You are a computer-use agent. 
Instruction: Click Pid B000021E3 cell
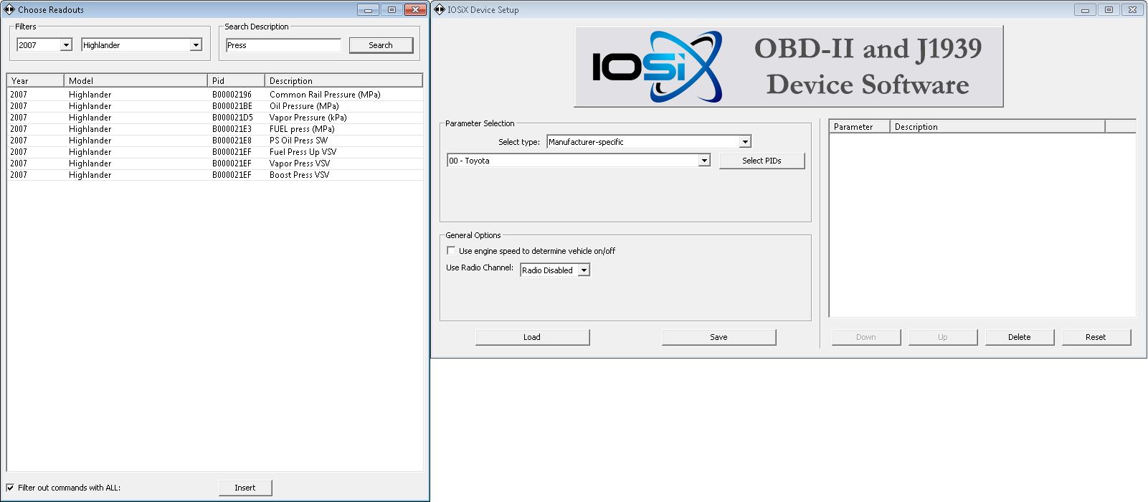[232, 129]
